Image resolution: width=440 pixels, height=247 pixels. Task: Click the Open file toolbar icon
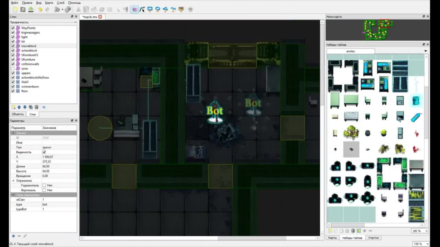tap(23, 9)
